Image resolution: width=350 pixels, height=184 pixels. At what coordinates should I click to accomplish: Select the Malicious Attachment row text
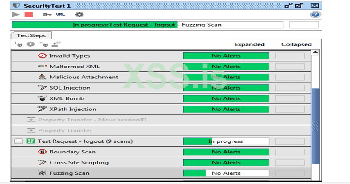pyautogui.click(x=84, y=77)
